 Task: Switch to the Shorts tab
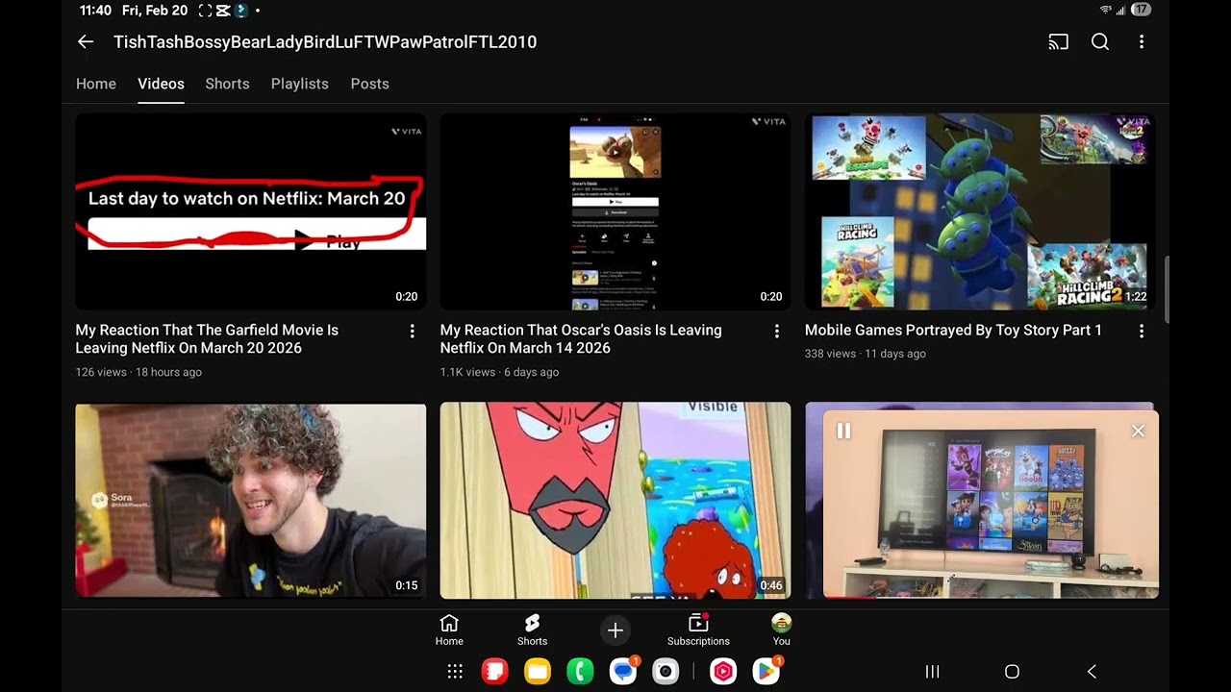pyautogui.click(x=227, y=84)
